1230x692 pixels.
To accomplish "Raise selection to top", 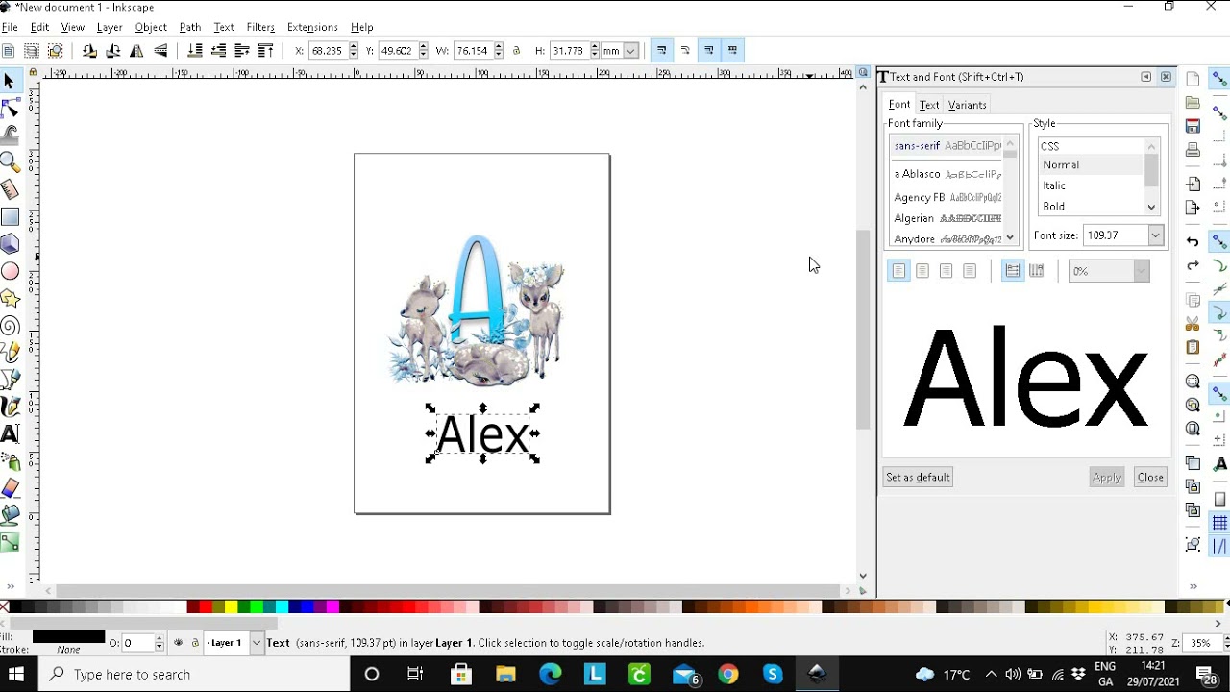I will pos(266,51).
